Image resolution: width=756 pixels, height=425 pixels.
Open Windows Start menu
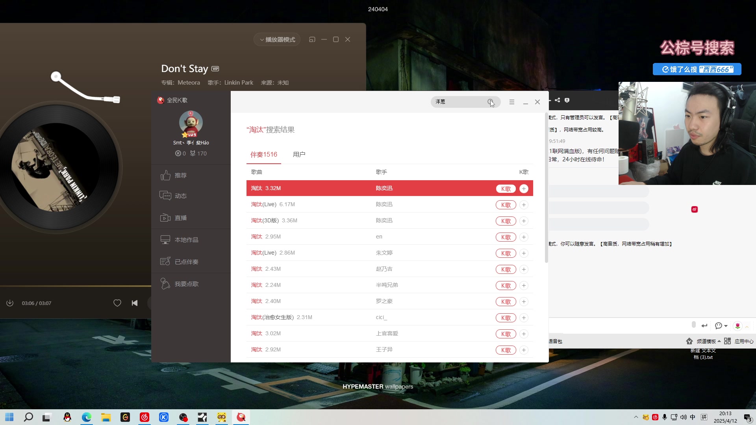[x=9, y=417]
